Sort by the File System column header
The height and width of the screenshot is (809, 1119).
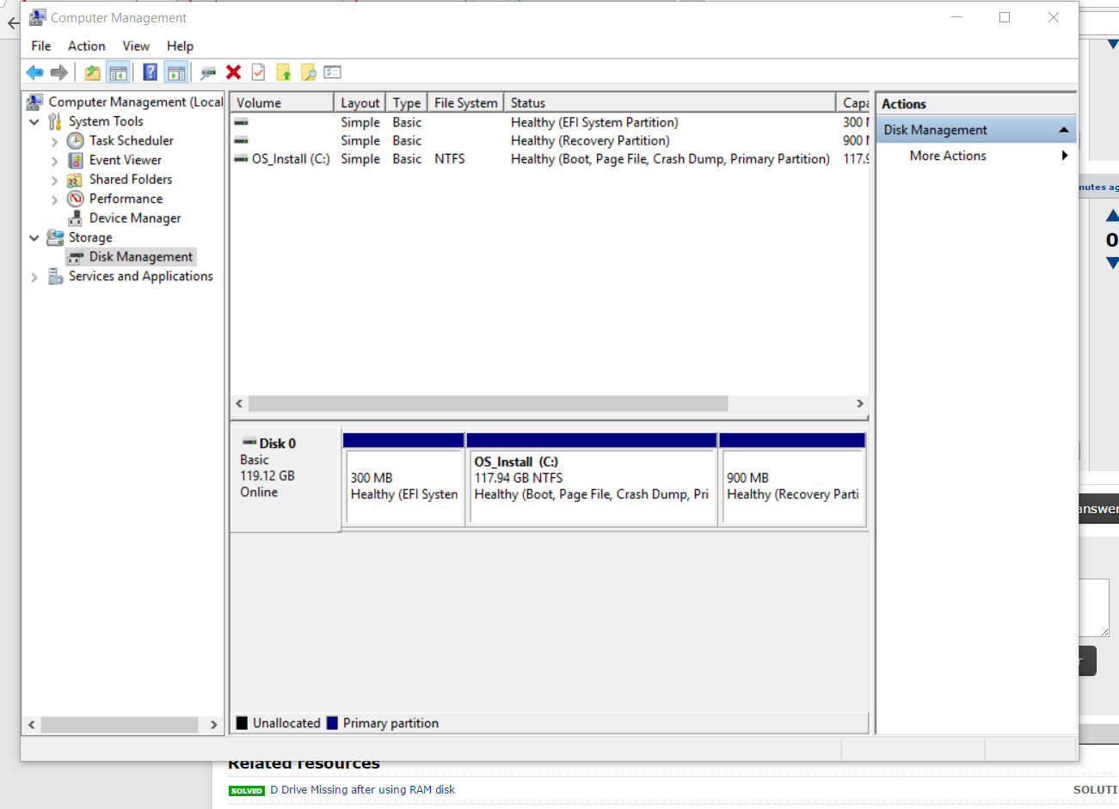465,103
